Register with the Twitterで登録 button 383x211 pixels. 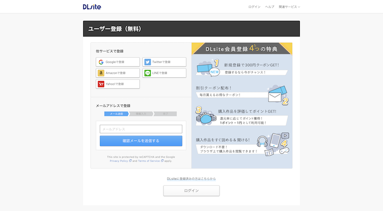[x=164, y=62]
